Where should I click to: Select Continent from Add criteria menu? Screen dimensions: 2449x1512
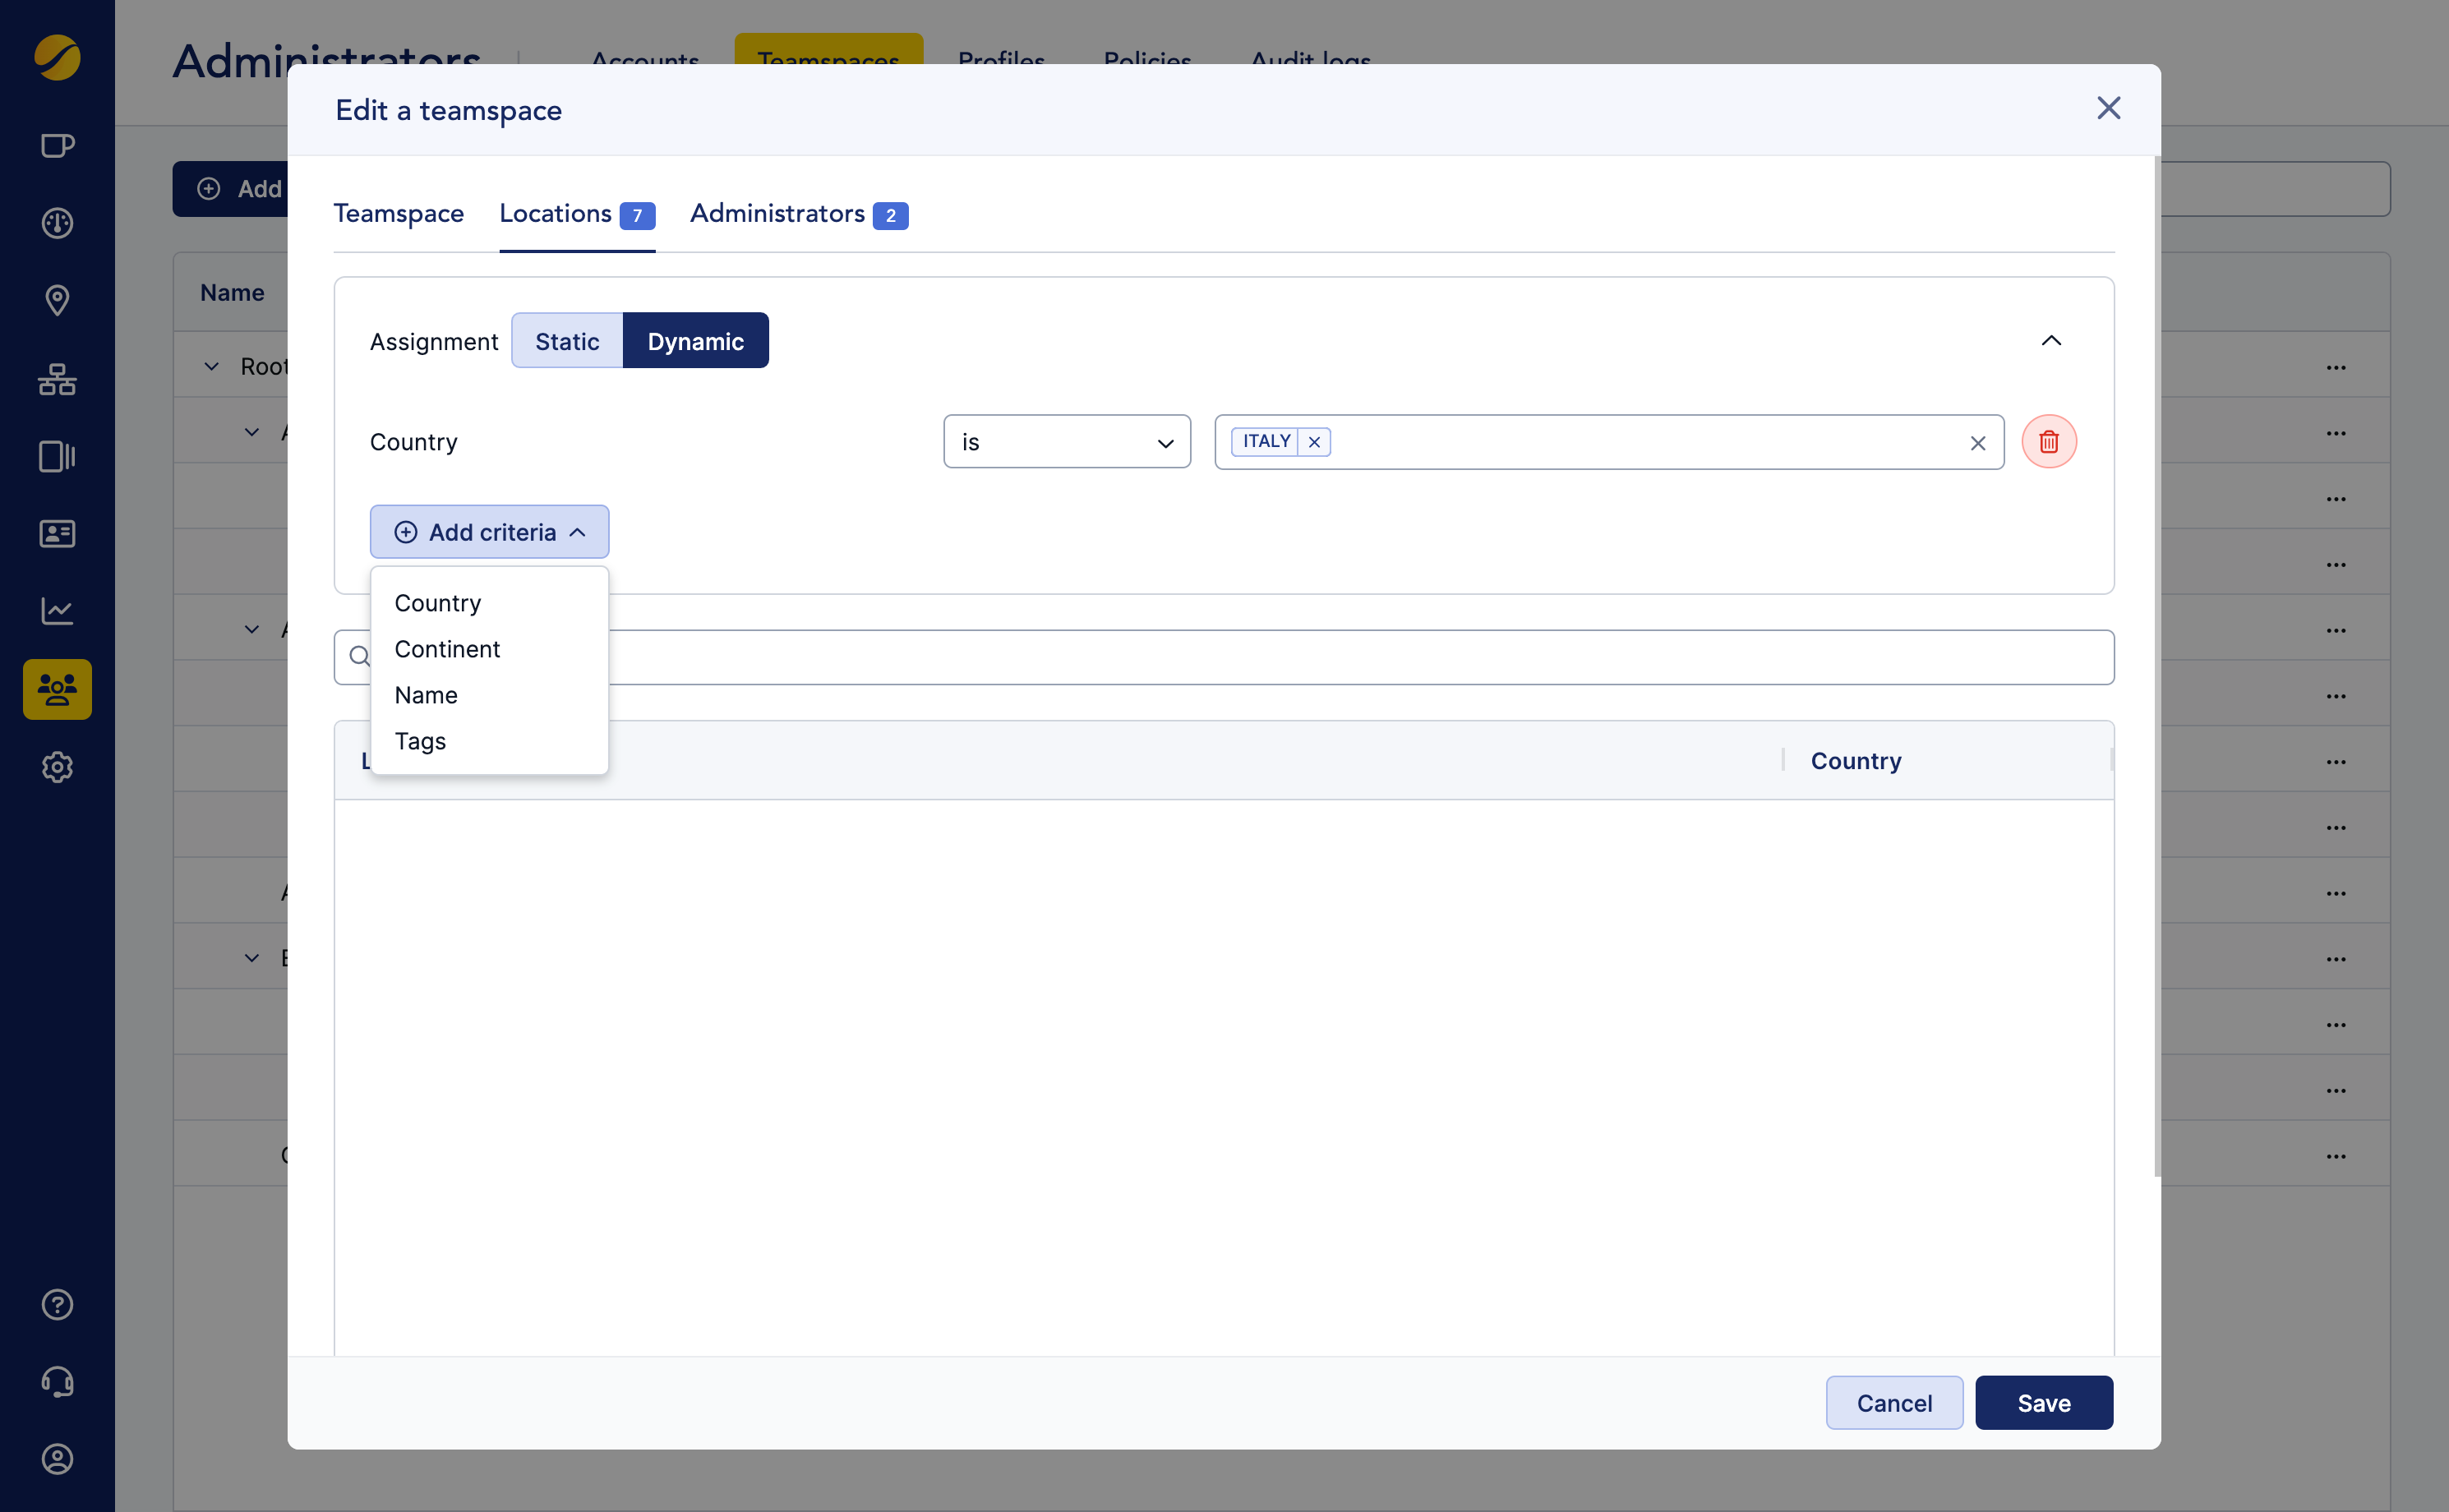[x=447, y=648]
